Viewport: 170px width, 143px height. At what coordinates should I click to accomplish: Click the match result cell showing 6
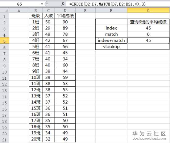tap(148, 34)
